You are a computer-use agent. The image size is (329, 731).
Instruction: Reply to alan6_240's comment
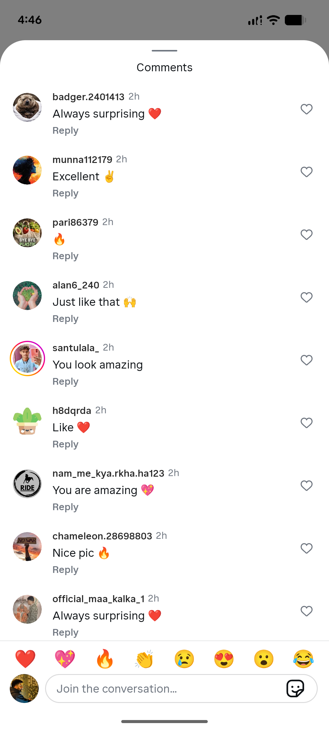[x=65, y=319]
